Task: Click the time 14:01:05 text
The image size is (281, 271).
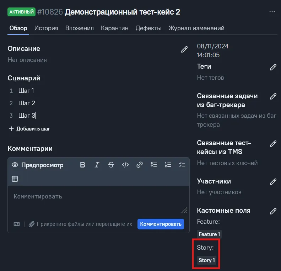Action: pyautogui.click(x=208, y=55)
